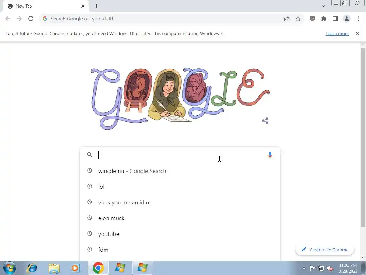Screen dimensions: 366x275
Task: Open the uBlock Origin shield extension
Action: pyautogui.click(x=312, y=19)
